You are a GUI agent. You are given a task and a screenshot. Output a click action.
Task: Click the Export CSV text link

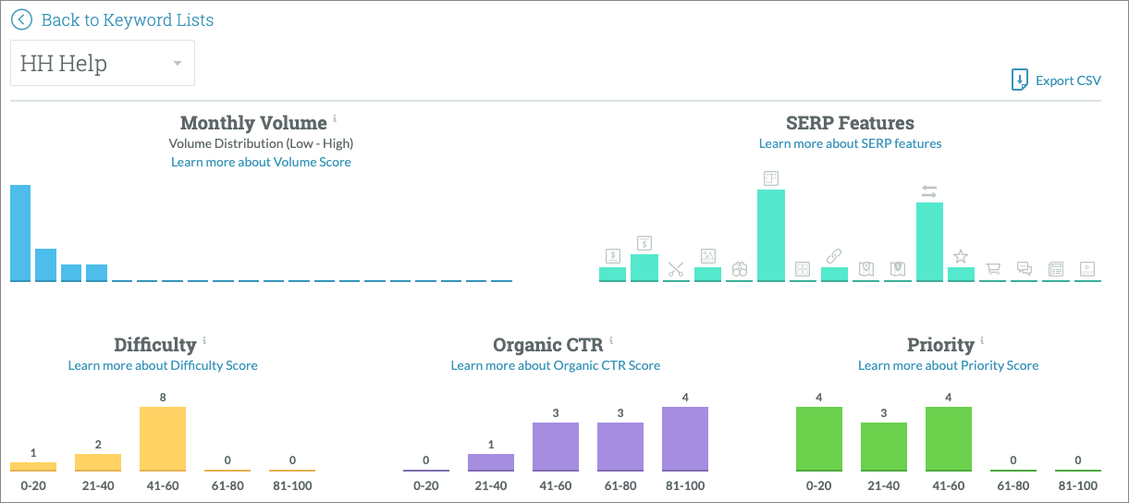pos(1068,80)
